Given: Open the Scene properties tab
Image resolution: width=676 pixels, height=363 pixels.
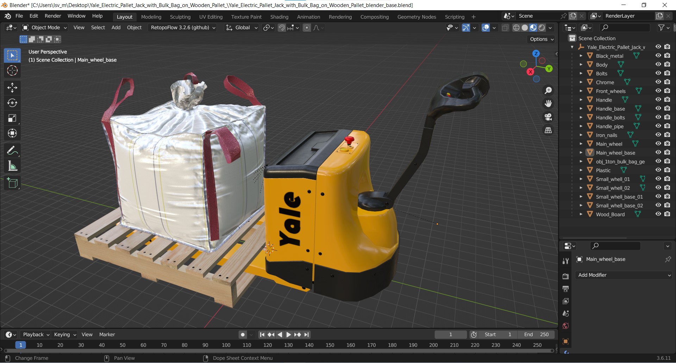Looking at the screenshot, I should click(565, 313).
